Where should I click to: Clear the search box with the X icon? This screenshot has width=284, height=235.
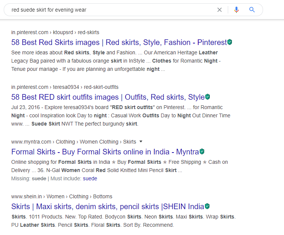(x=220, y=10)
